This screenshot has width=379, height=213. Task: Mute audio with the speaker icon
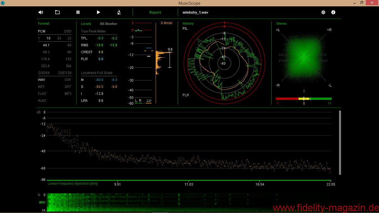click(x=41, y=12)
